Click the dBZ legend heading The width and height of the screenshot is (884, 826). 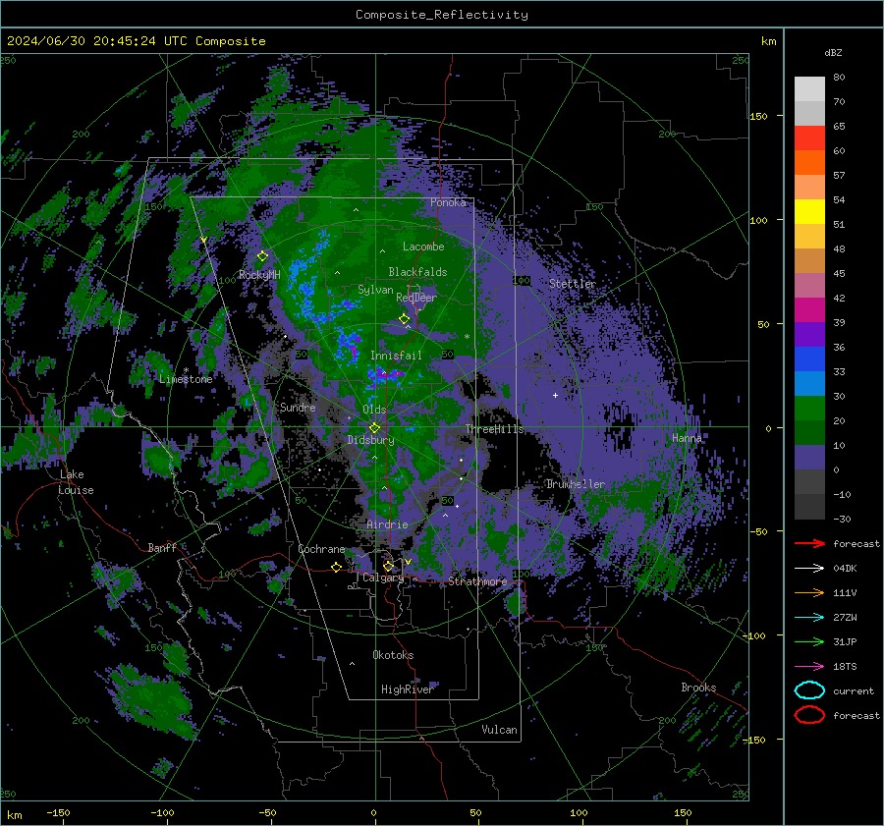(x=833, y=52)
